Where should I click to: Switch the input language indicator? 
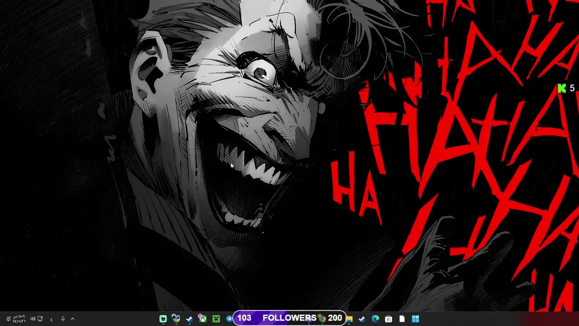pyautogui.click(x=52, y=320)
